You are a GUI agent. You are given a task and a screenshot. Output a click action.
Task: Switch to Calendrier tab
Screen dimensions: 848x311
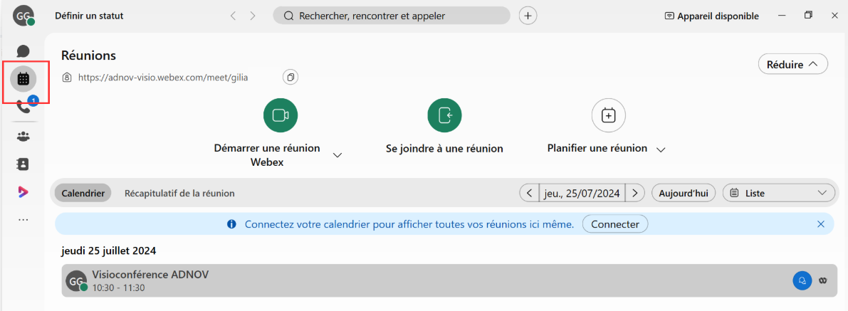(x=83, y=193)
